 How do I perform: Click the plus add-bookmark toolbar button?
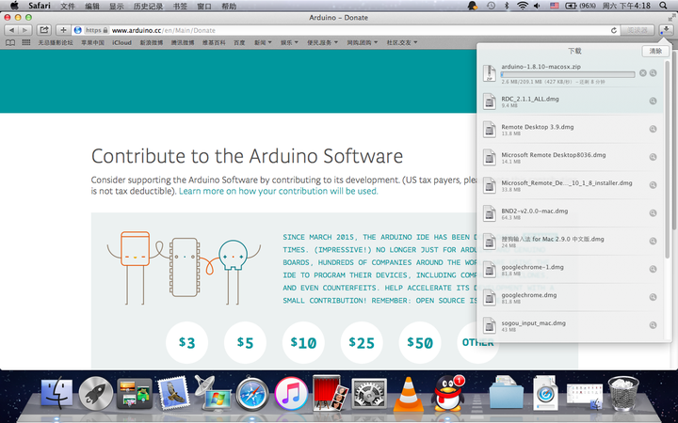[x=63, y=30]
